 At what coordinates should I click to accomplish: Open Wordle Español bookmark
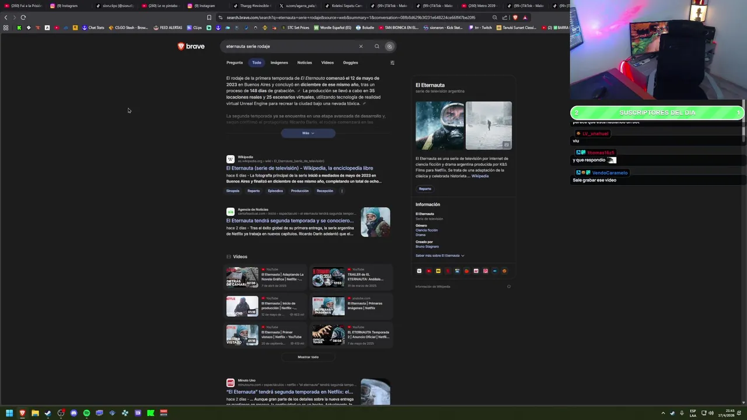coord(333,27)
